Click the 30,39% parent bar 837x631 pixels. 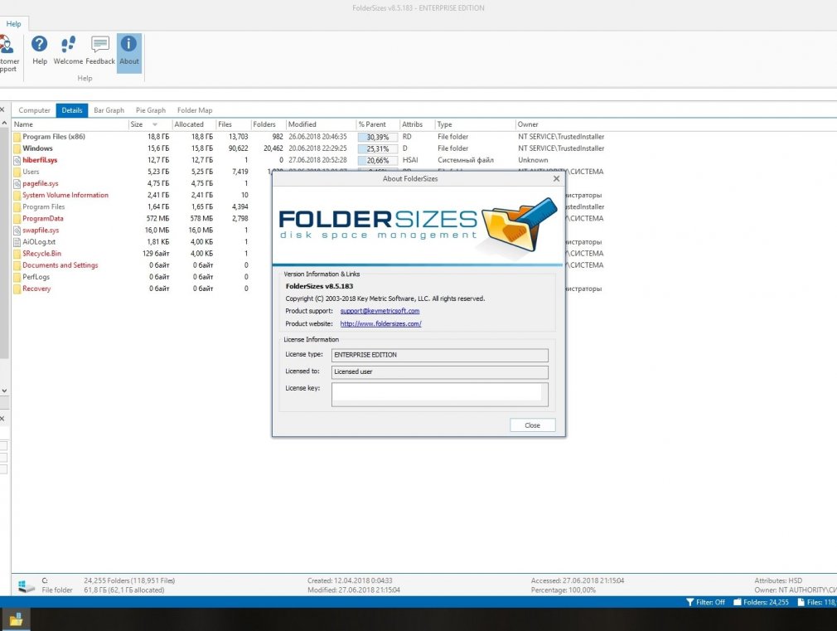tap(377, 138)
